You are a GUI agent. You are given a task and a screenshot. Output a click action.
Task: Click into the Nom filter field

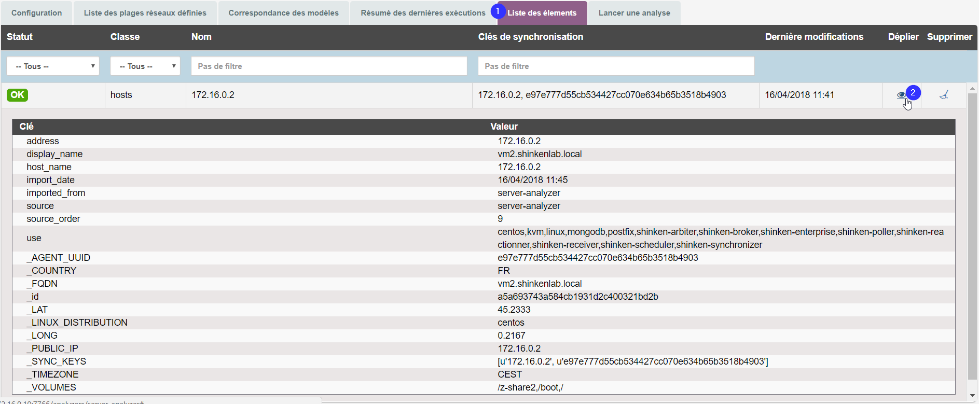(329, 66)
